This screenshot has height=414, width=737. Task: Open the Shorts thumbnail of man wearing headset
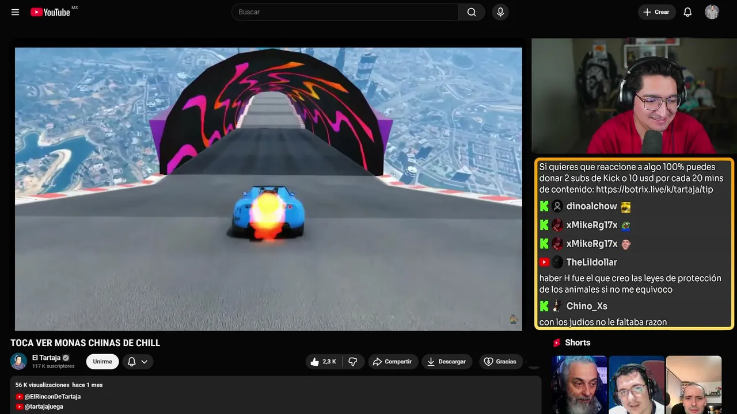coord(636,385)
